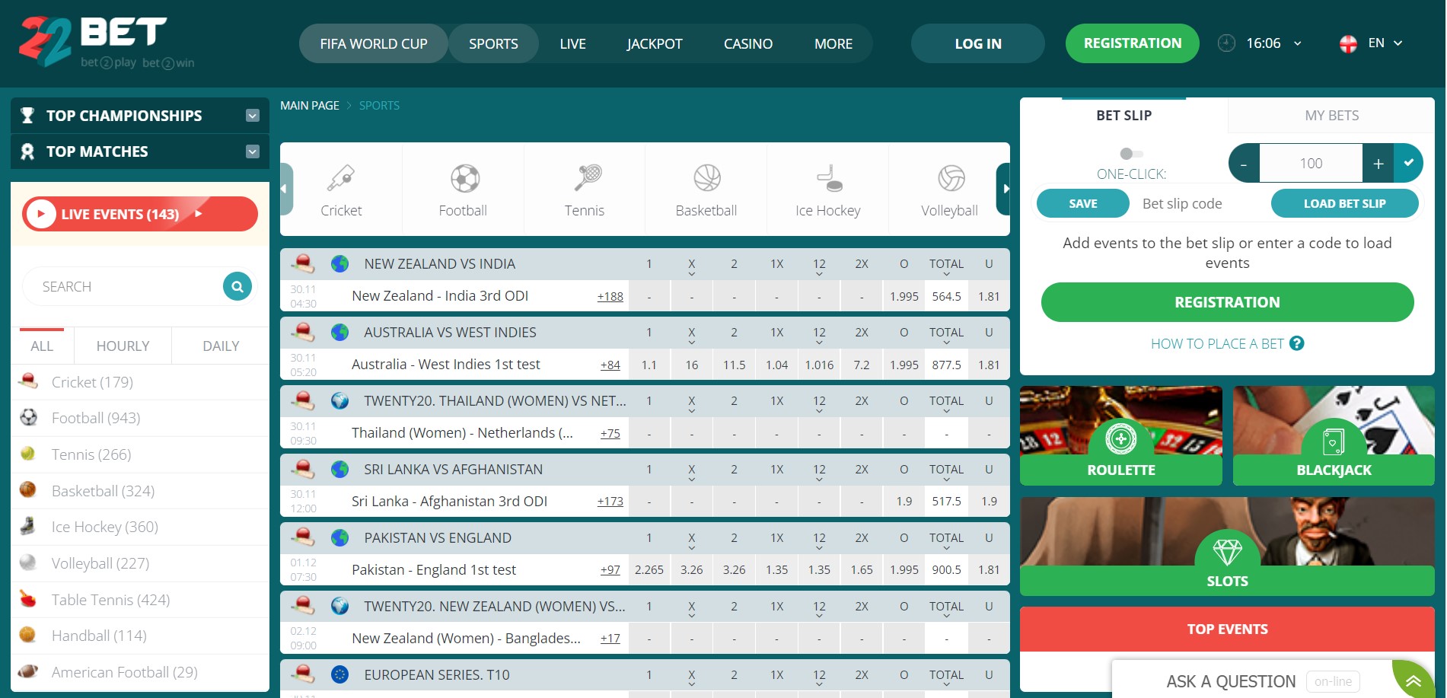This screenshot has height=698, width=1447.
Task: Select the Daily filter tab
Action: click(x=221, y=346)
